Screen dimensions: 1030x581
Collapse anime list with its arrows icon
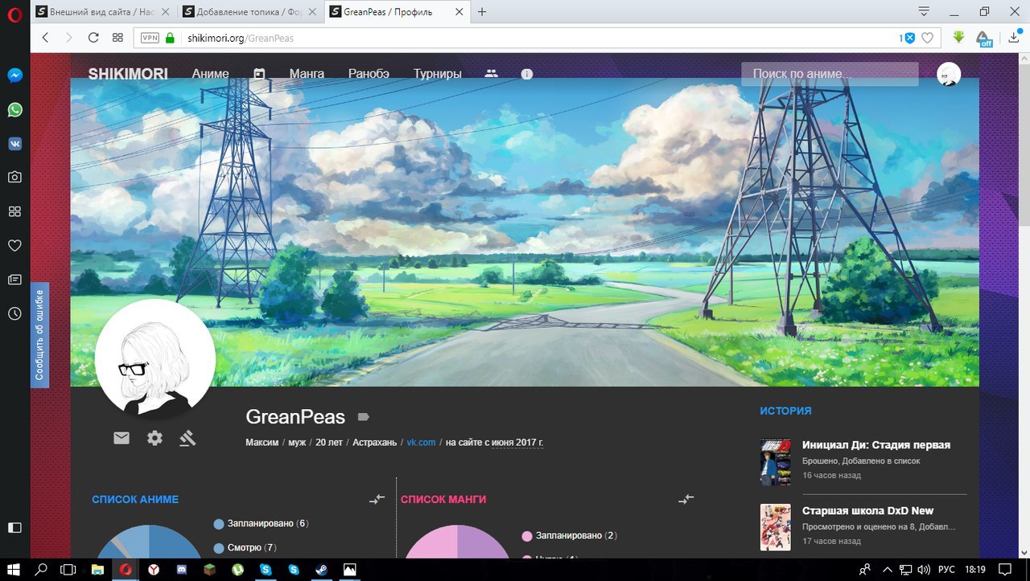377,499
